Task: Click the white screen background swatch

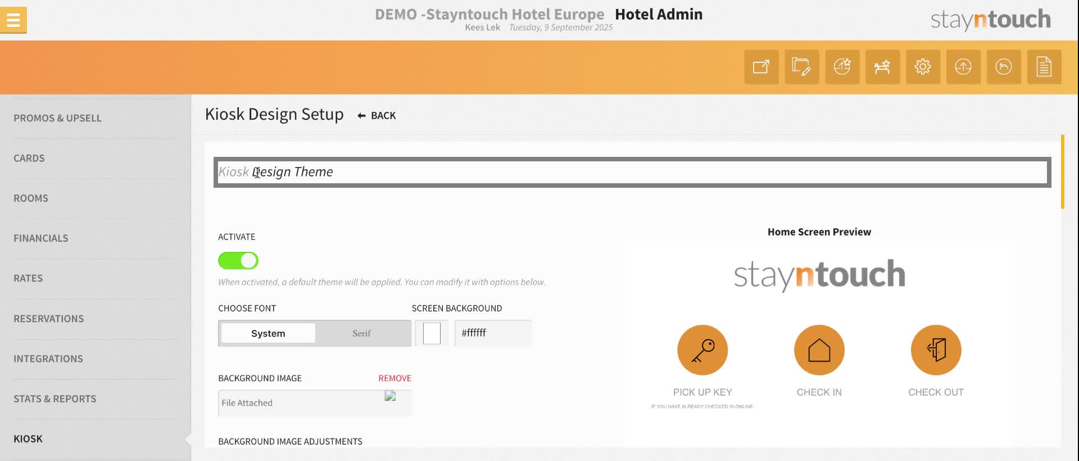Action: (x=432, y=333)
